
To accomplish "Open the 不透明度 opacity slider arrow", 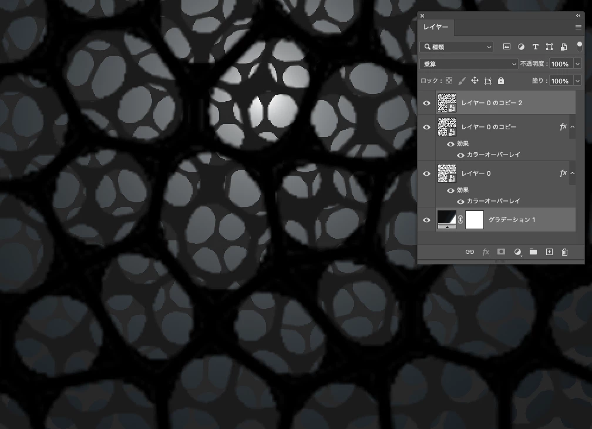I will 578,64.
